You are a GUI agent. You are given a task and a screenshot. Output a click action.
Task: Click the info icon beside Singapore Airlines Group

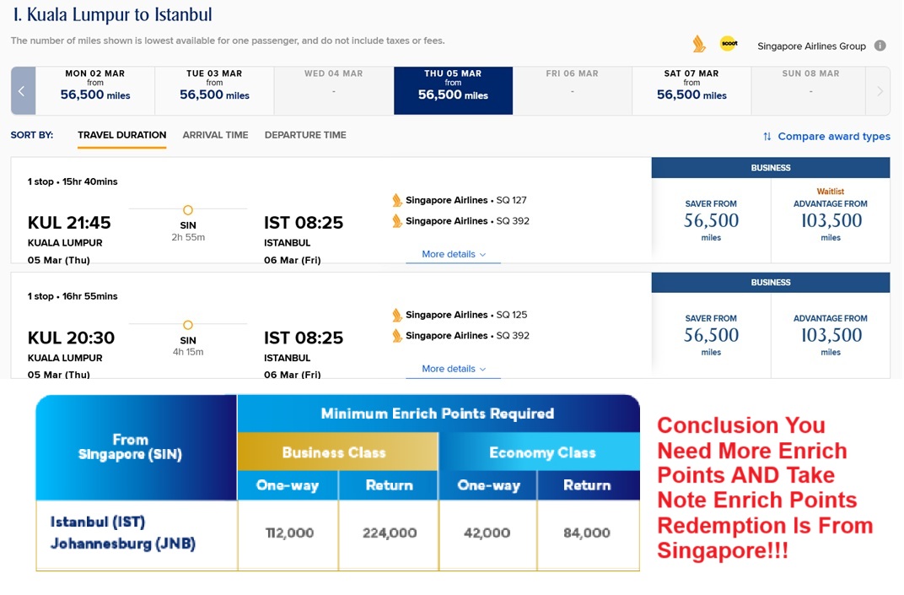[x=880, y=46]
